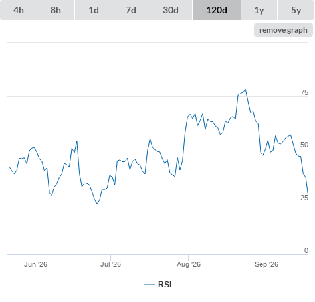The height and width of the screenshot is (302, 315).
Task: Click the blue RSI legend line marker
Action: coord(150,285)
